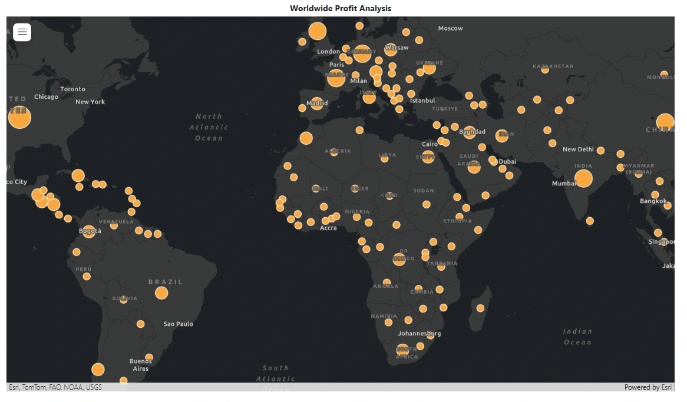Select the Myanmar profit bubble

638,174
